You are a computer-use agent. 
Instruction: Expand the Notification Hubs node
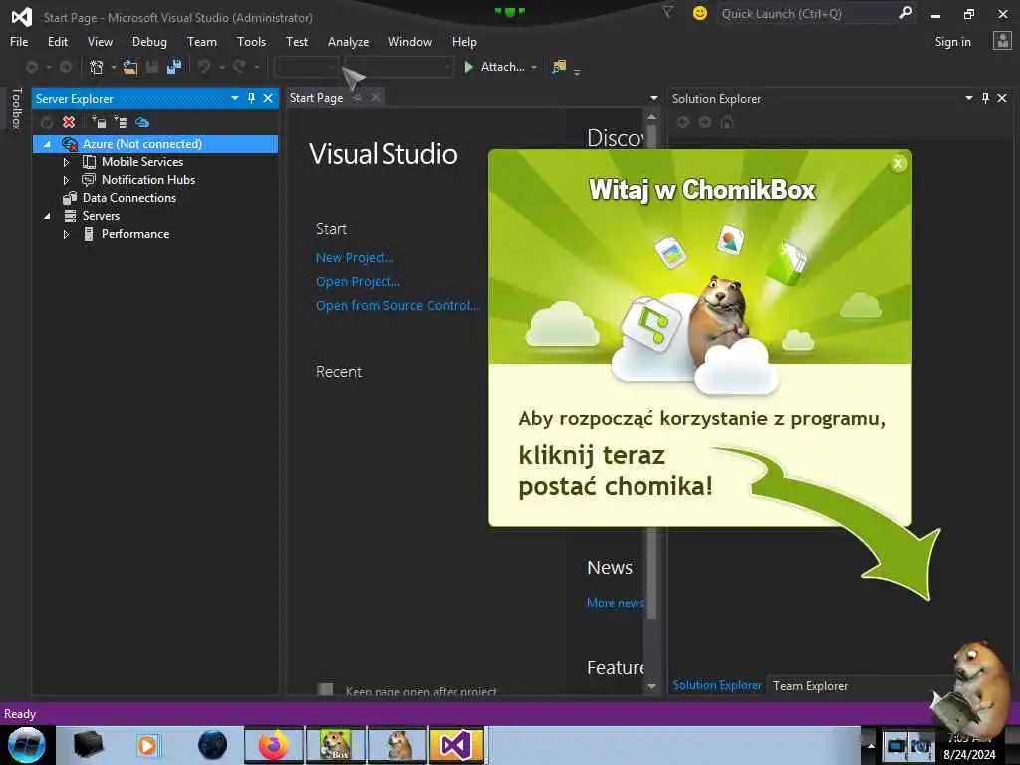point(66,180)
